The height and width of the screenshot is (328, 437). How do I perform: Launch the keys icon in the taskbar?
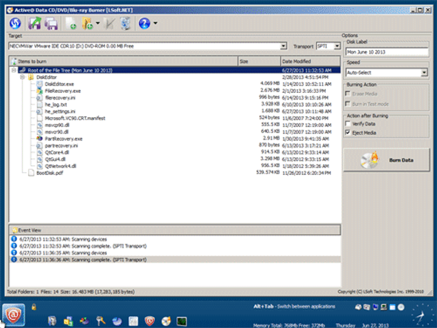pyautogui.click(x=101, y=321)
